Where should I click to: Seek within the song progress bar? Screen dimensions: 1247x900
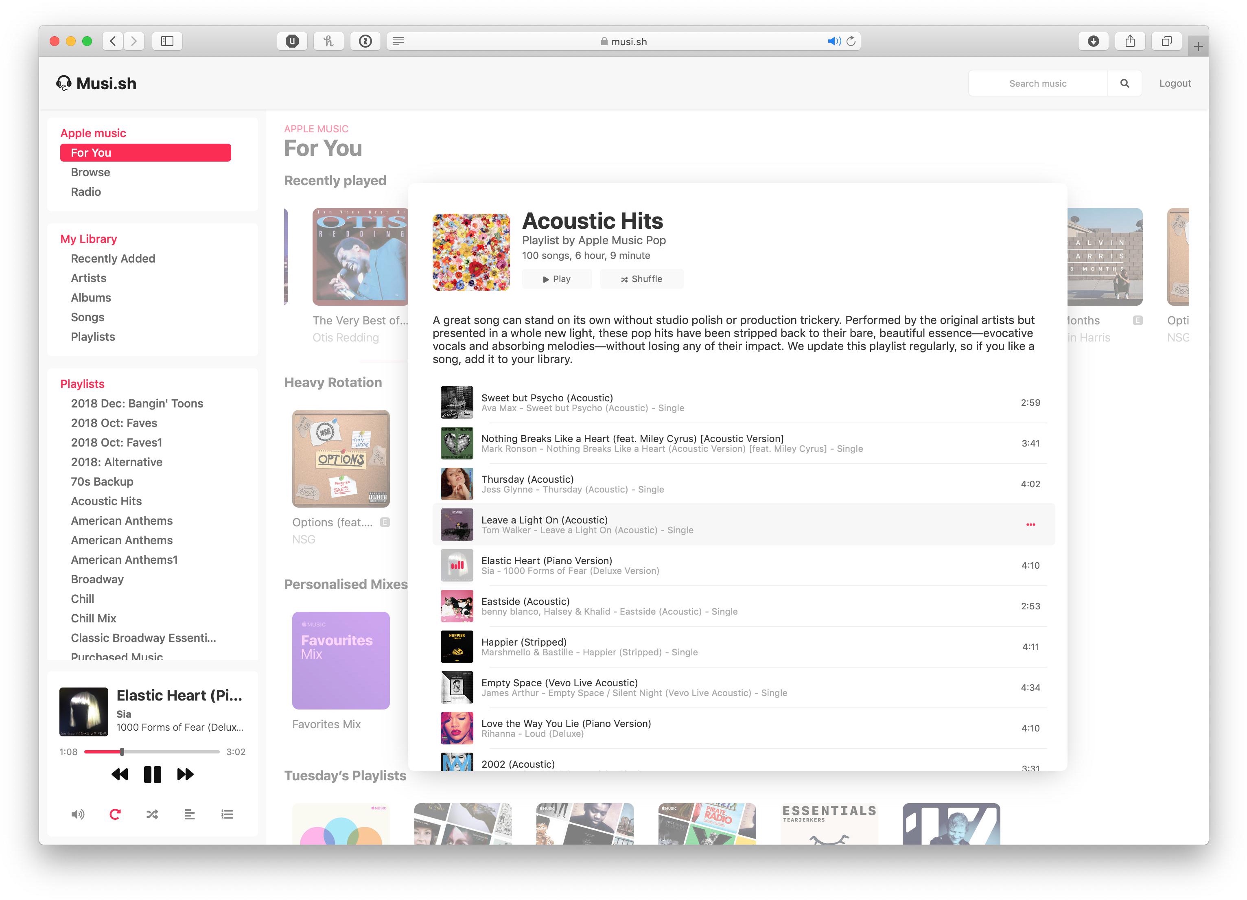pyautogui.click(x=152, y=751)
